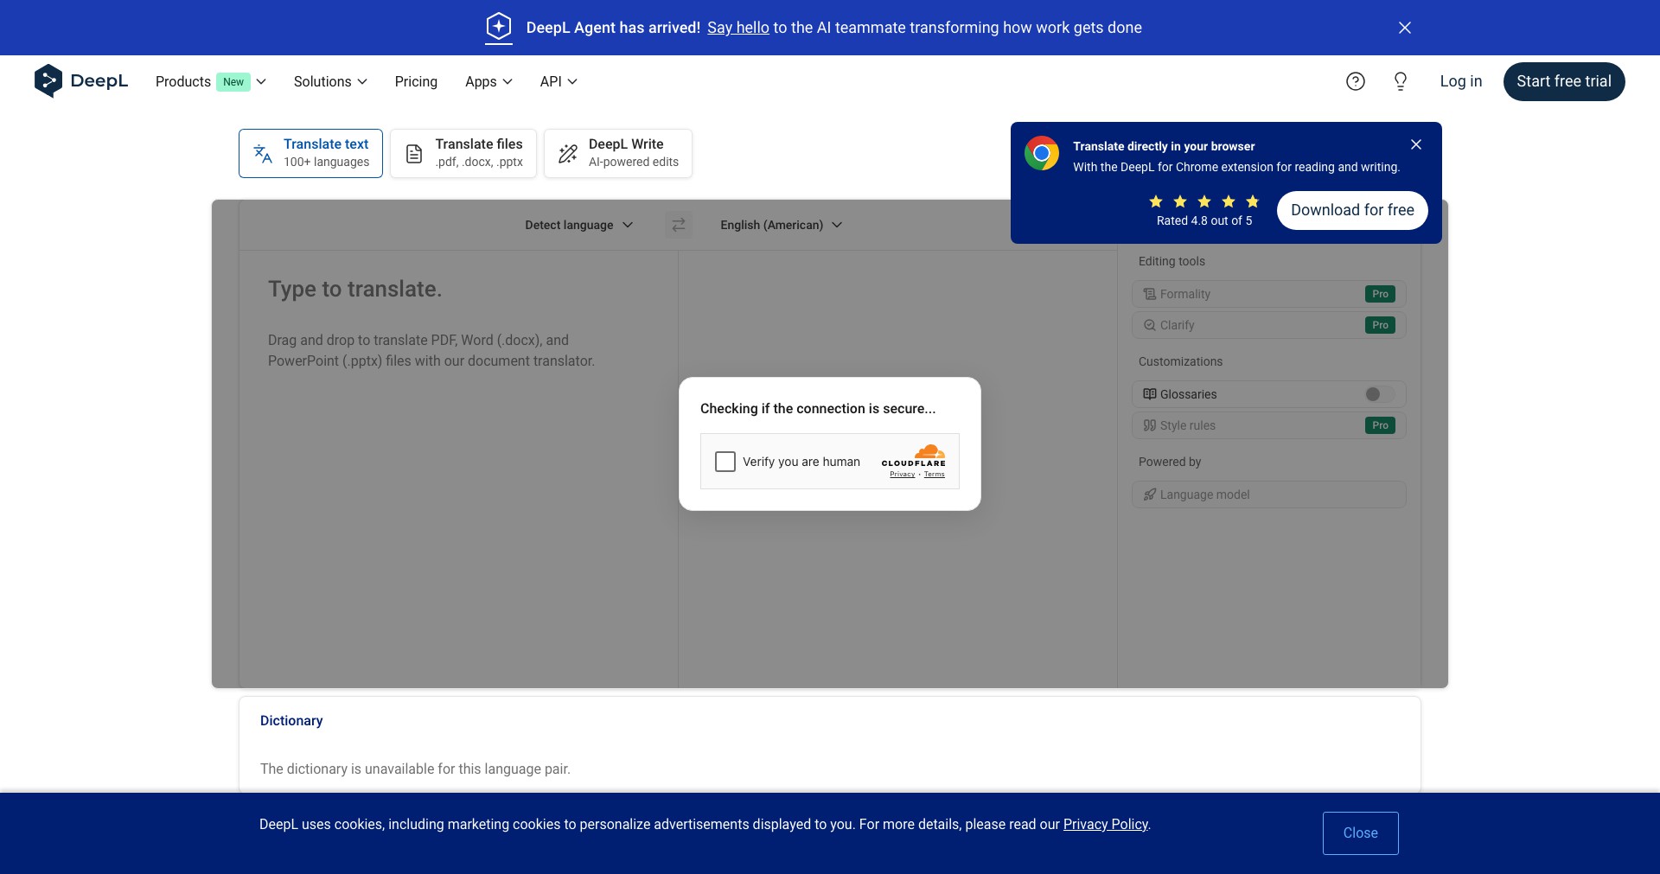This screenshot has width=1660, height=874.
Task: Open Cloudflare Terms link
Action: tap(935, 474)
